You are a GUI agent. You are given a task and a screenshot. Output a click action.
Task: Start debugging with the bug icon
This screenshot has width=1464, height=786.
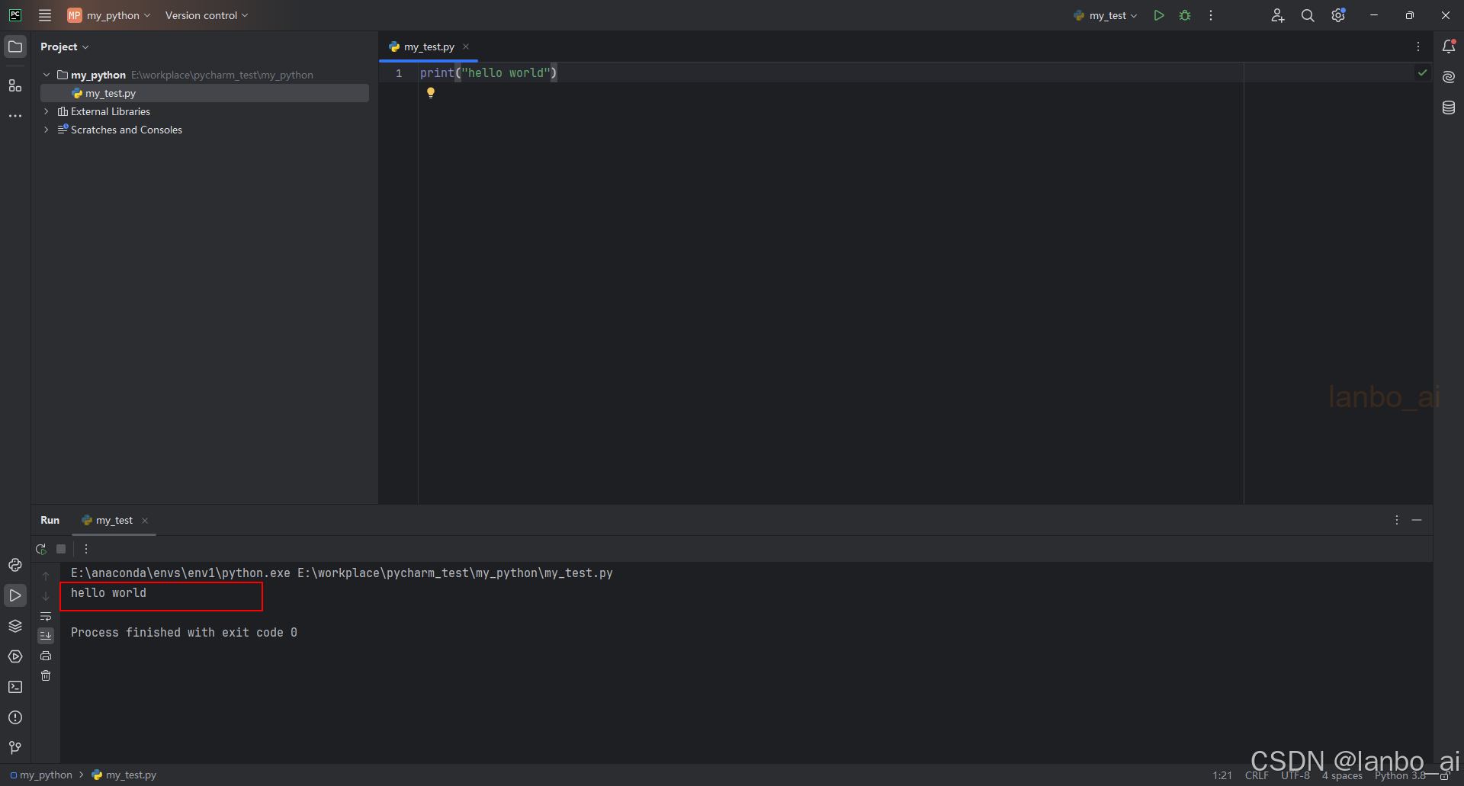pos(1185,15)
